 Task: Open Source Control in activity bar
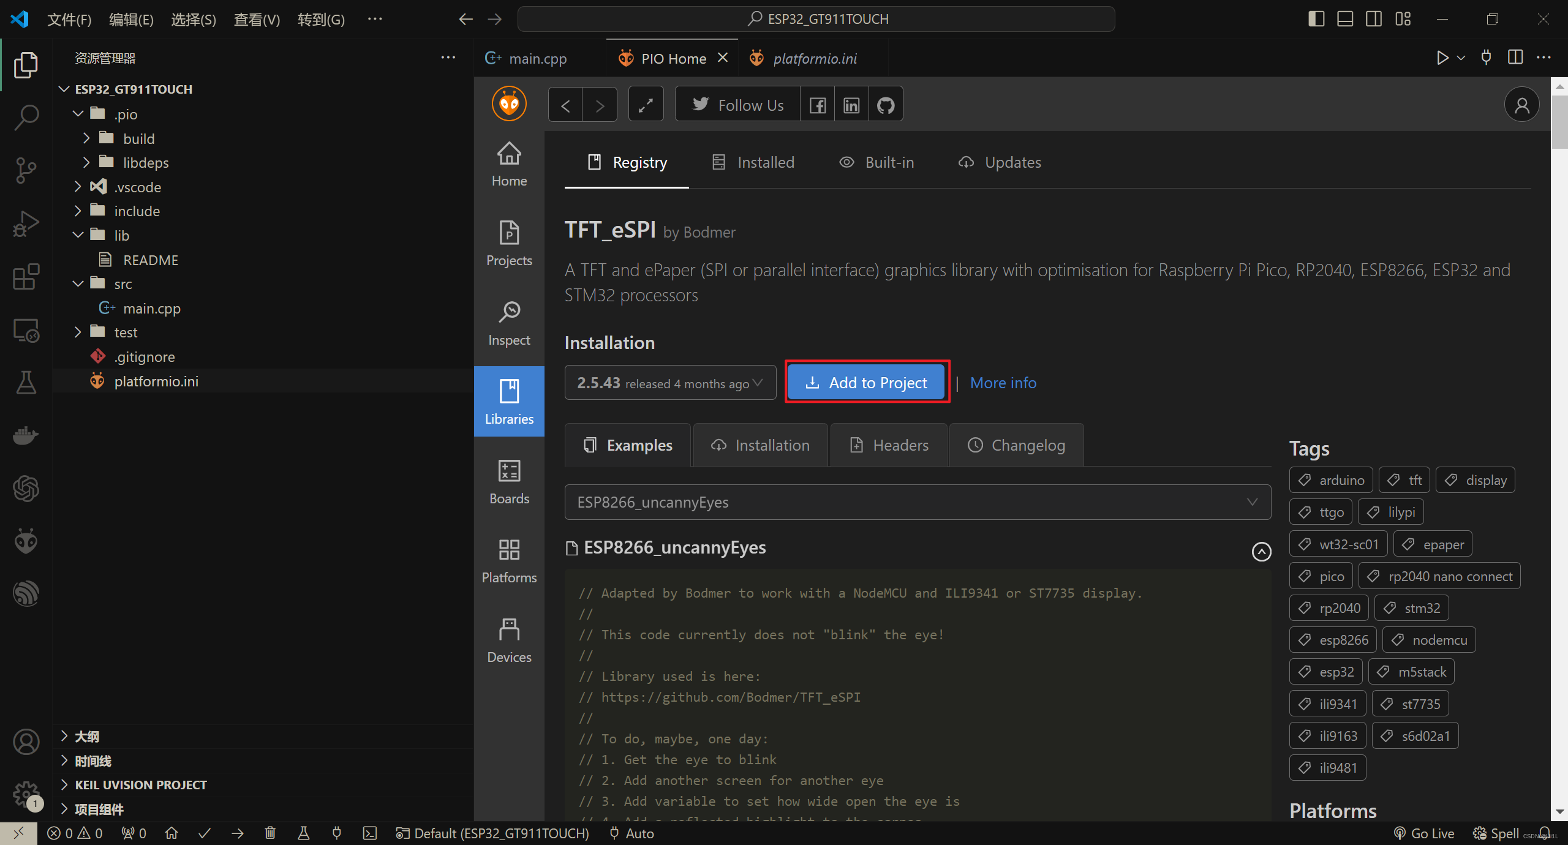click(26, 170)
